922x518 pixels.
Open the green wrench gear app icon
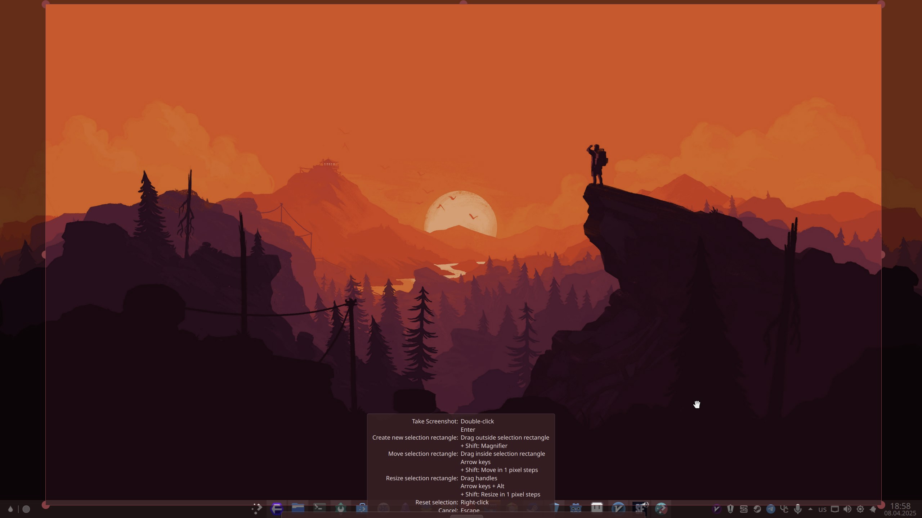point(341,508)
